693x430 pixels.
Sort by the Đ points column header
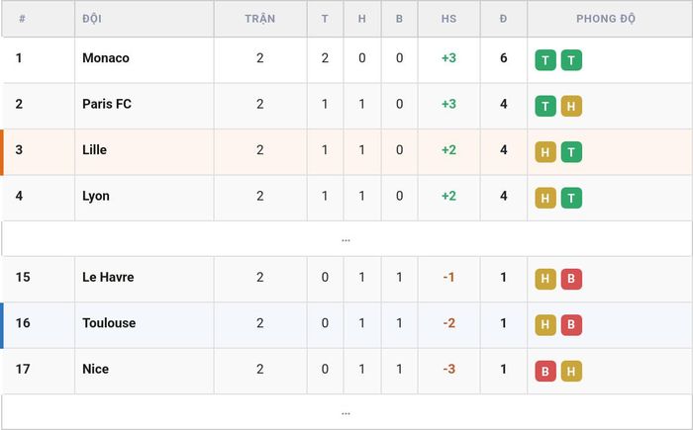point(503,19)
